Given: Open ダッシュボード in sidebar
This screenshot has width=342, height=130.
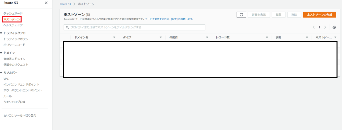Looking at the screenshot, I should pyautogui.click(x=13, y=13).
